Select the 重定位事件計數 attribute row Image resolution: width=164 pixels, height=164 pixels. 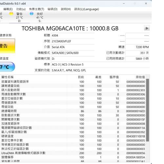[x=73, y=140]
